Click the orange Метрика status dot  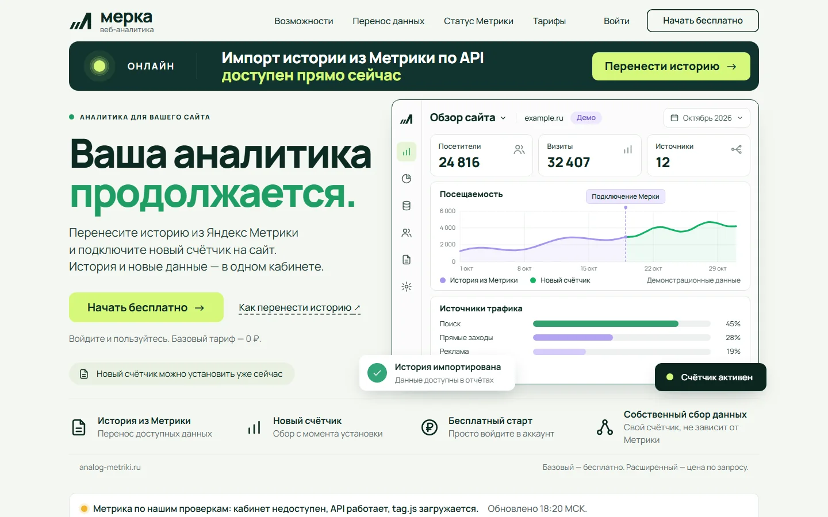[x=85, y=508]
